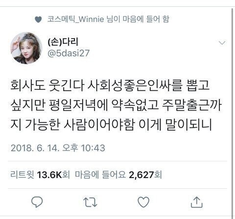
Task: Click the tweet line ending 이게 말이되니
Action: tap(111, 124)
